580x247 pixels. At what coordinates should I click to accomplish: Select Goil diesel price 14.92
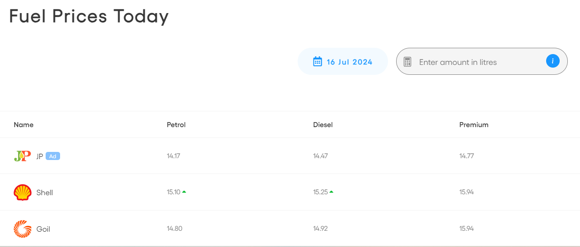point(320,229)
